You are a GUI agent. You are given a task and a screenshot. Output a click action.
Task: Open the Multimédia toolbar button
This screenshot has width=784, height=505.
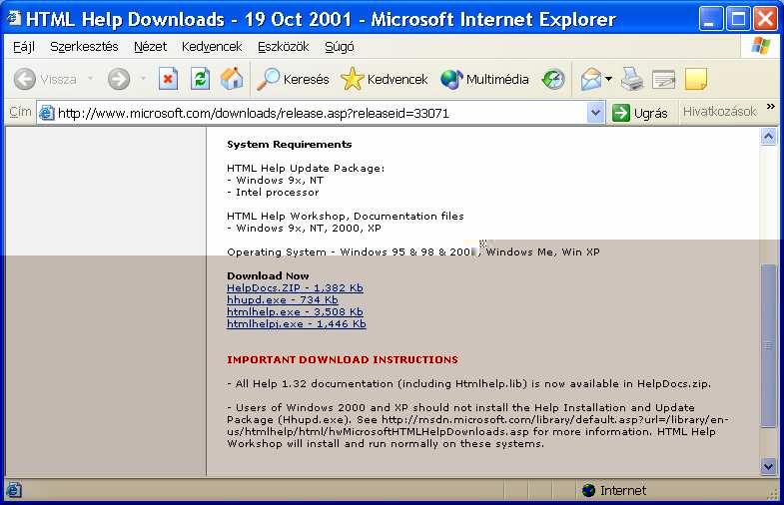(x=484, y=79)
